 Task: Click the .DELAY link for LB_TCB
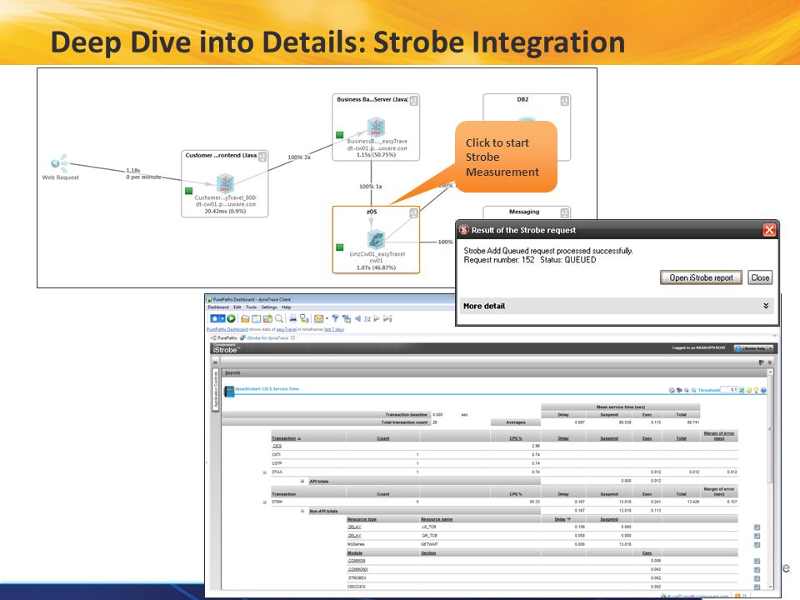pyautogui.click(x=354, y=527)
